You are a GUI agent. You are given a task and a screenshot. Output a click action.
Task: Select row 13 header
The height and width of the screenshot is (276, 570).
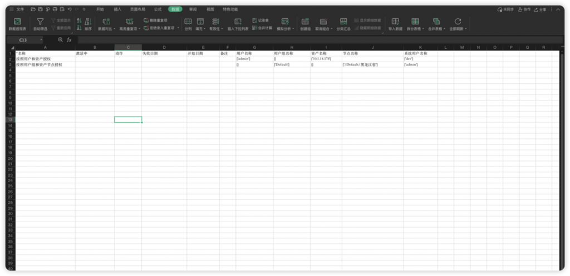pyautogui.click(x=11, y=120)
